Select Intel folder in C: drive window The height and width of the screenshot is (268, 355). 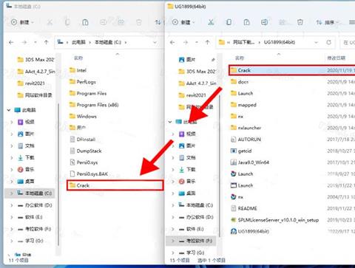[x=78, y=70]
